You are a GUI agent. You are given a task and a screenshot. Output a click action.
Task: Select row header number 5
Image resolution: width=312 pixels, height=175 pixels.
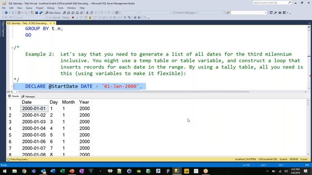click(x=10, y=135)
